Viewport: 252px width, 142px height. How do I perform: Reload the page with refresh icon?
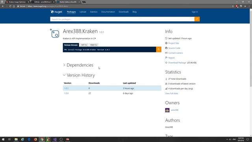(x=10, y=6)
